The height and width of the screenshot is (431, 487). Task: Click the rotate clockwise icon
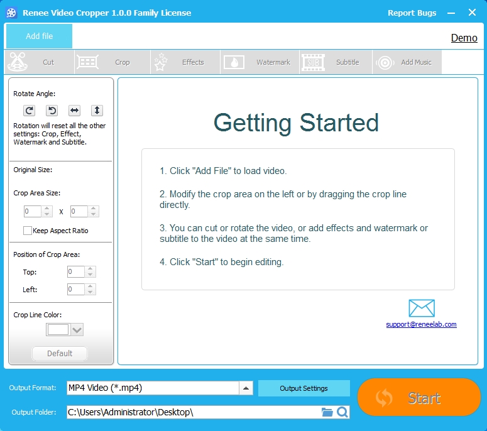29,111
